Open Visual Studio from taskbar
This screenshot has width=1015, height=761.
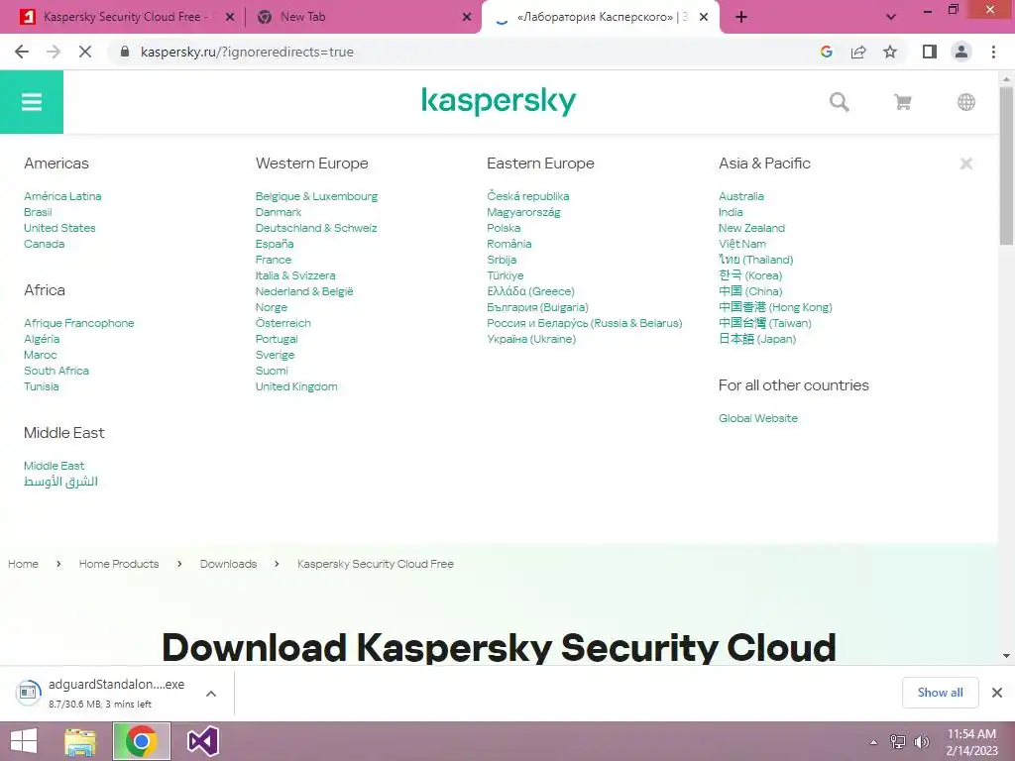(202, 741)
